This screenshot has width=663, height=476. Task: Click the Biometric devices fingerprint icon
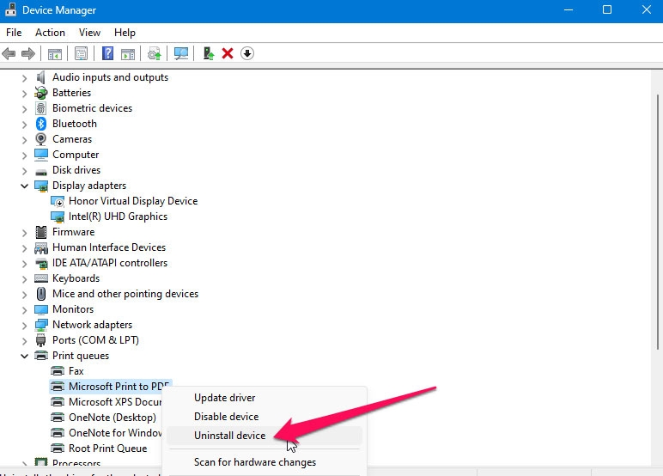(x=41, y=108)
